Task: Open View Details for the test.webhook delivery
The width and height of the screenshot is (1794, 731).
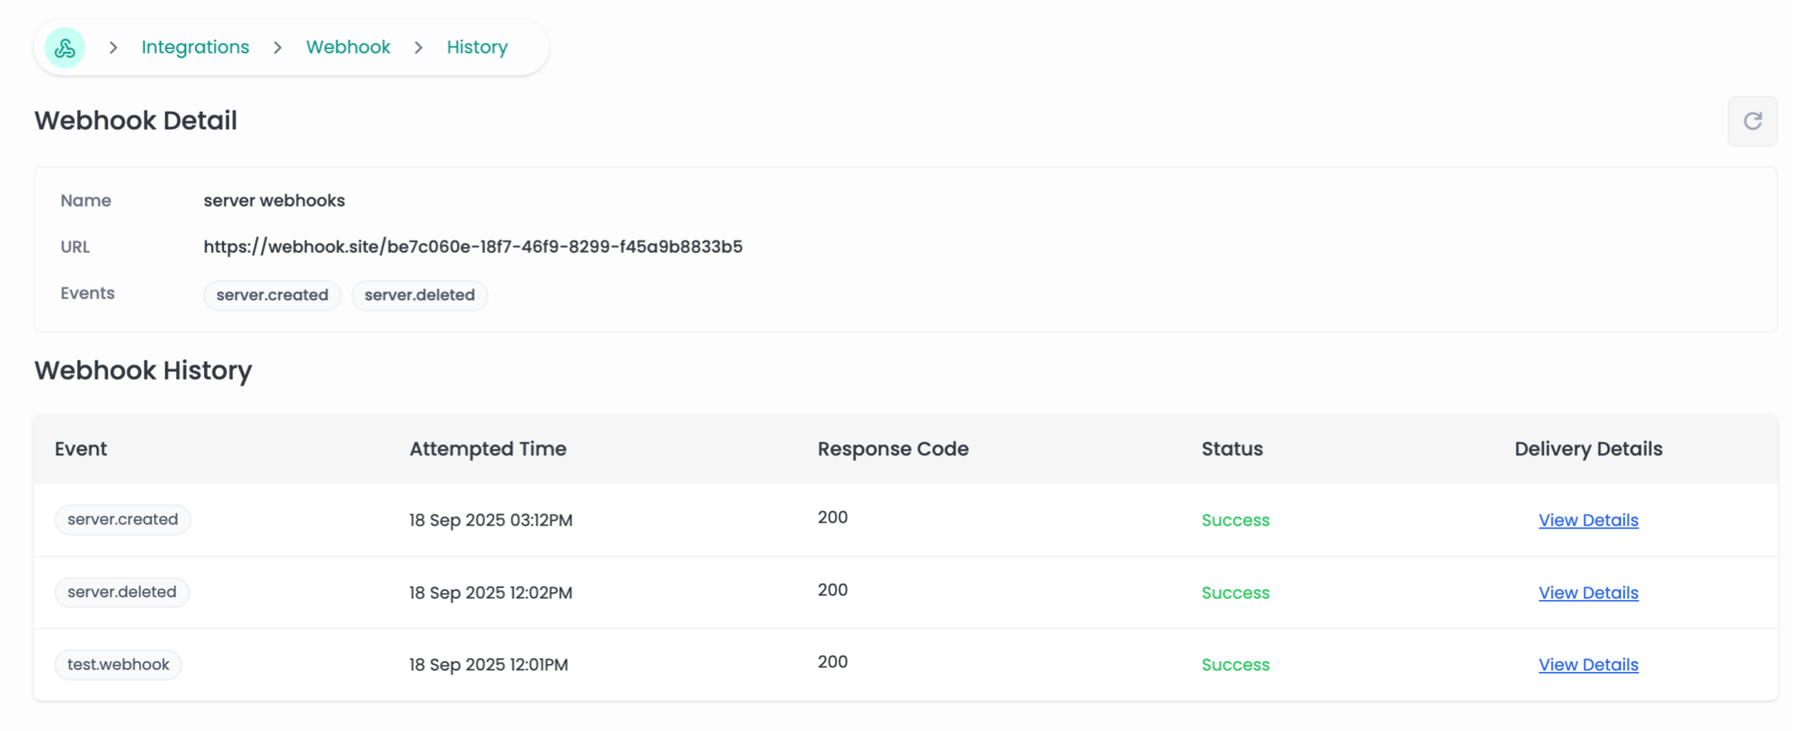Action: [1588, 664]
